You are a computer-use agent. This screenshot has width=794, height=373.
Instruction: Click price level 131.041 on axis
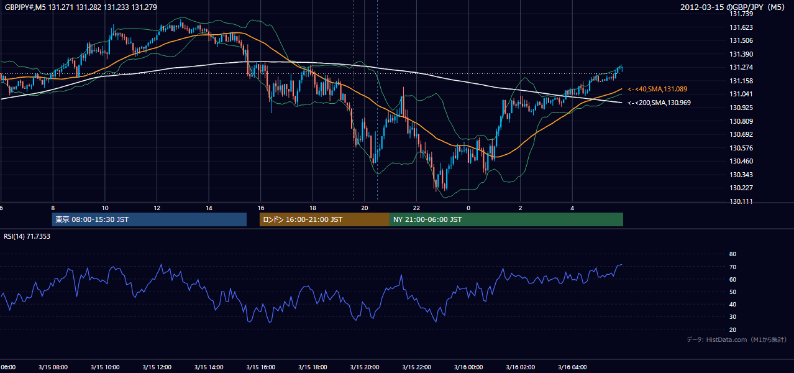pyautogui.click(x=741, y=94)
